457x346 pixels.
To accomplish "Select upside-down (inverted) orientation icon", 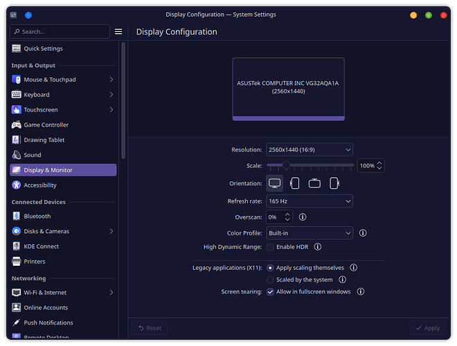I will click(x=314, y=183).
